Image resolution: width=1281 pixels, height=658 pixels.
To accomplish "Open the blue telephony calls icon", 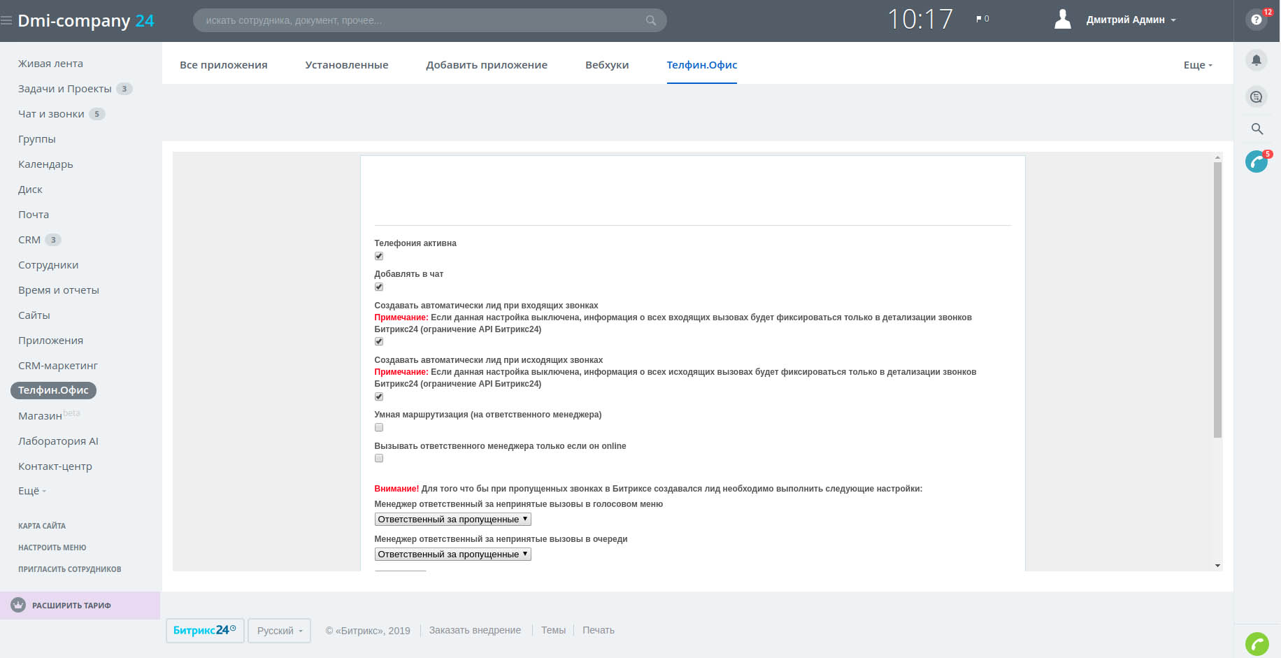I will coord(1256,162).
